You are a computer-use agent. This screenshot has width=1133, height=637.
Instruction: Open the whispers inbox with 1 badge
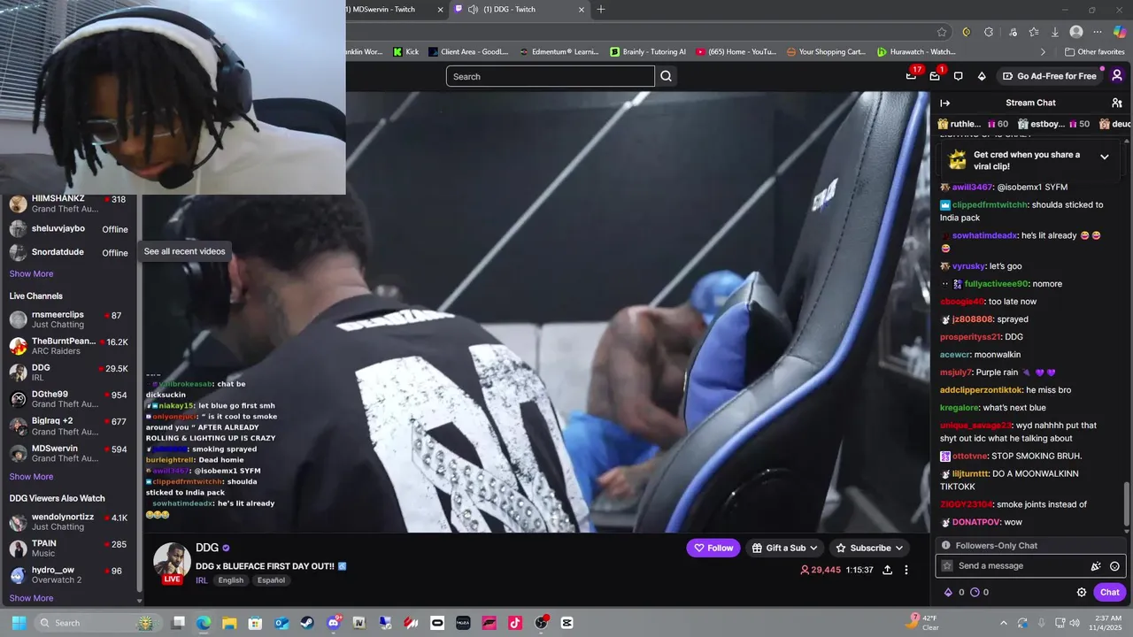[x=936, y=75]
